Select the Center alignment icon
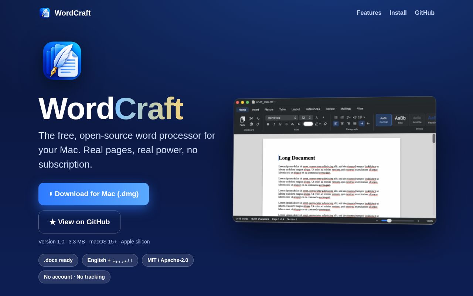Image resolution: width=473 pixels, height=296 pixels. click(342, 124)
